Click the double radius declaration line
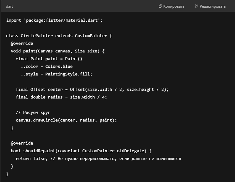Image resolution: width=235 pixels, height=182 pixels. (61, 97)
